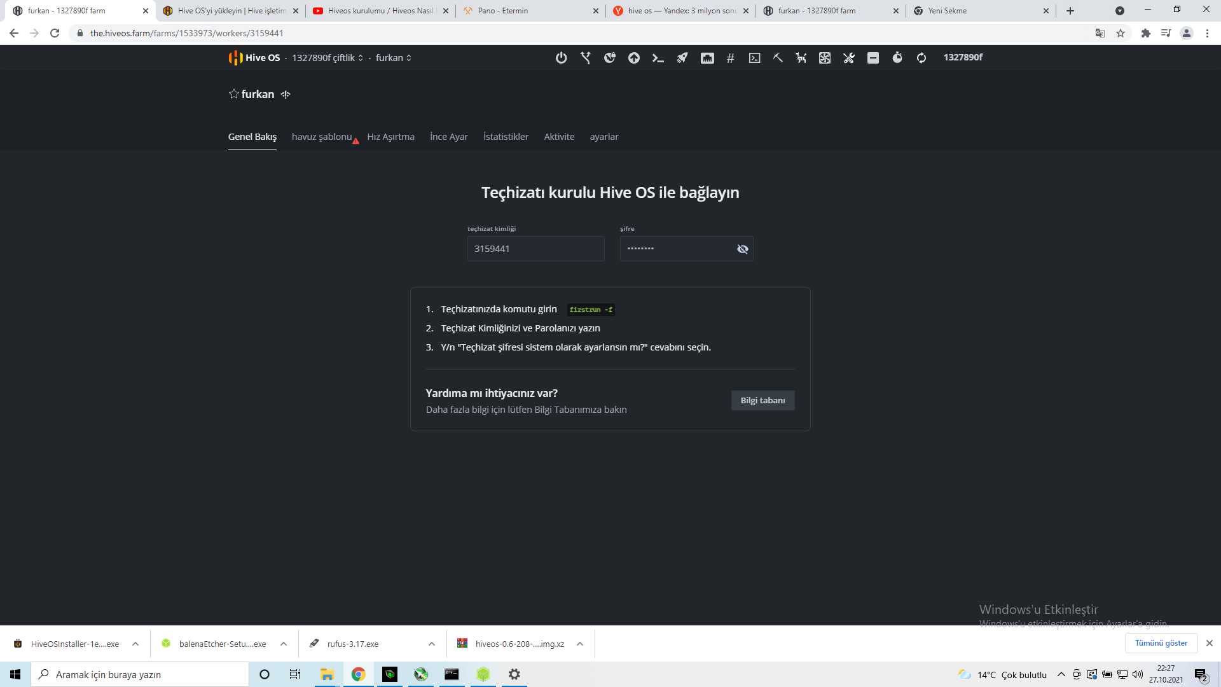
Task: Click the run command prompt icon
Action: (658, 58)
